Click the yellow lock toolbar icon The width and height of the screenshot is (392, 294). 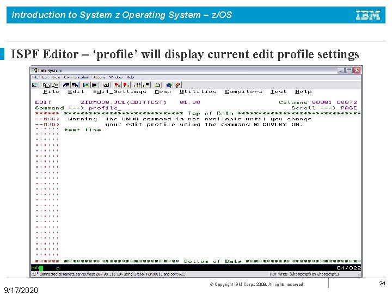coord(157,85)
